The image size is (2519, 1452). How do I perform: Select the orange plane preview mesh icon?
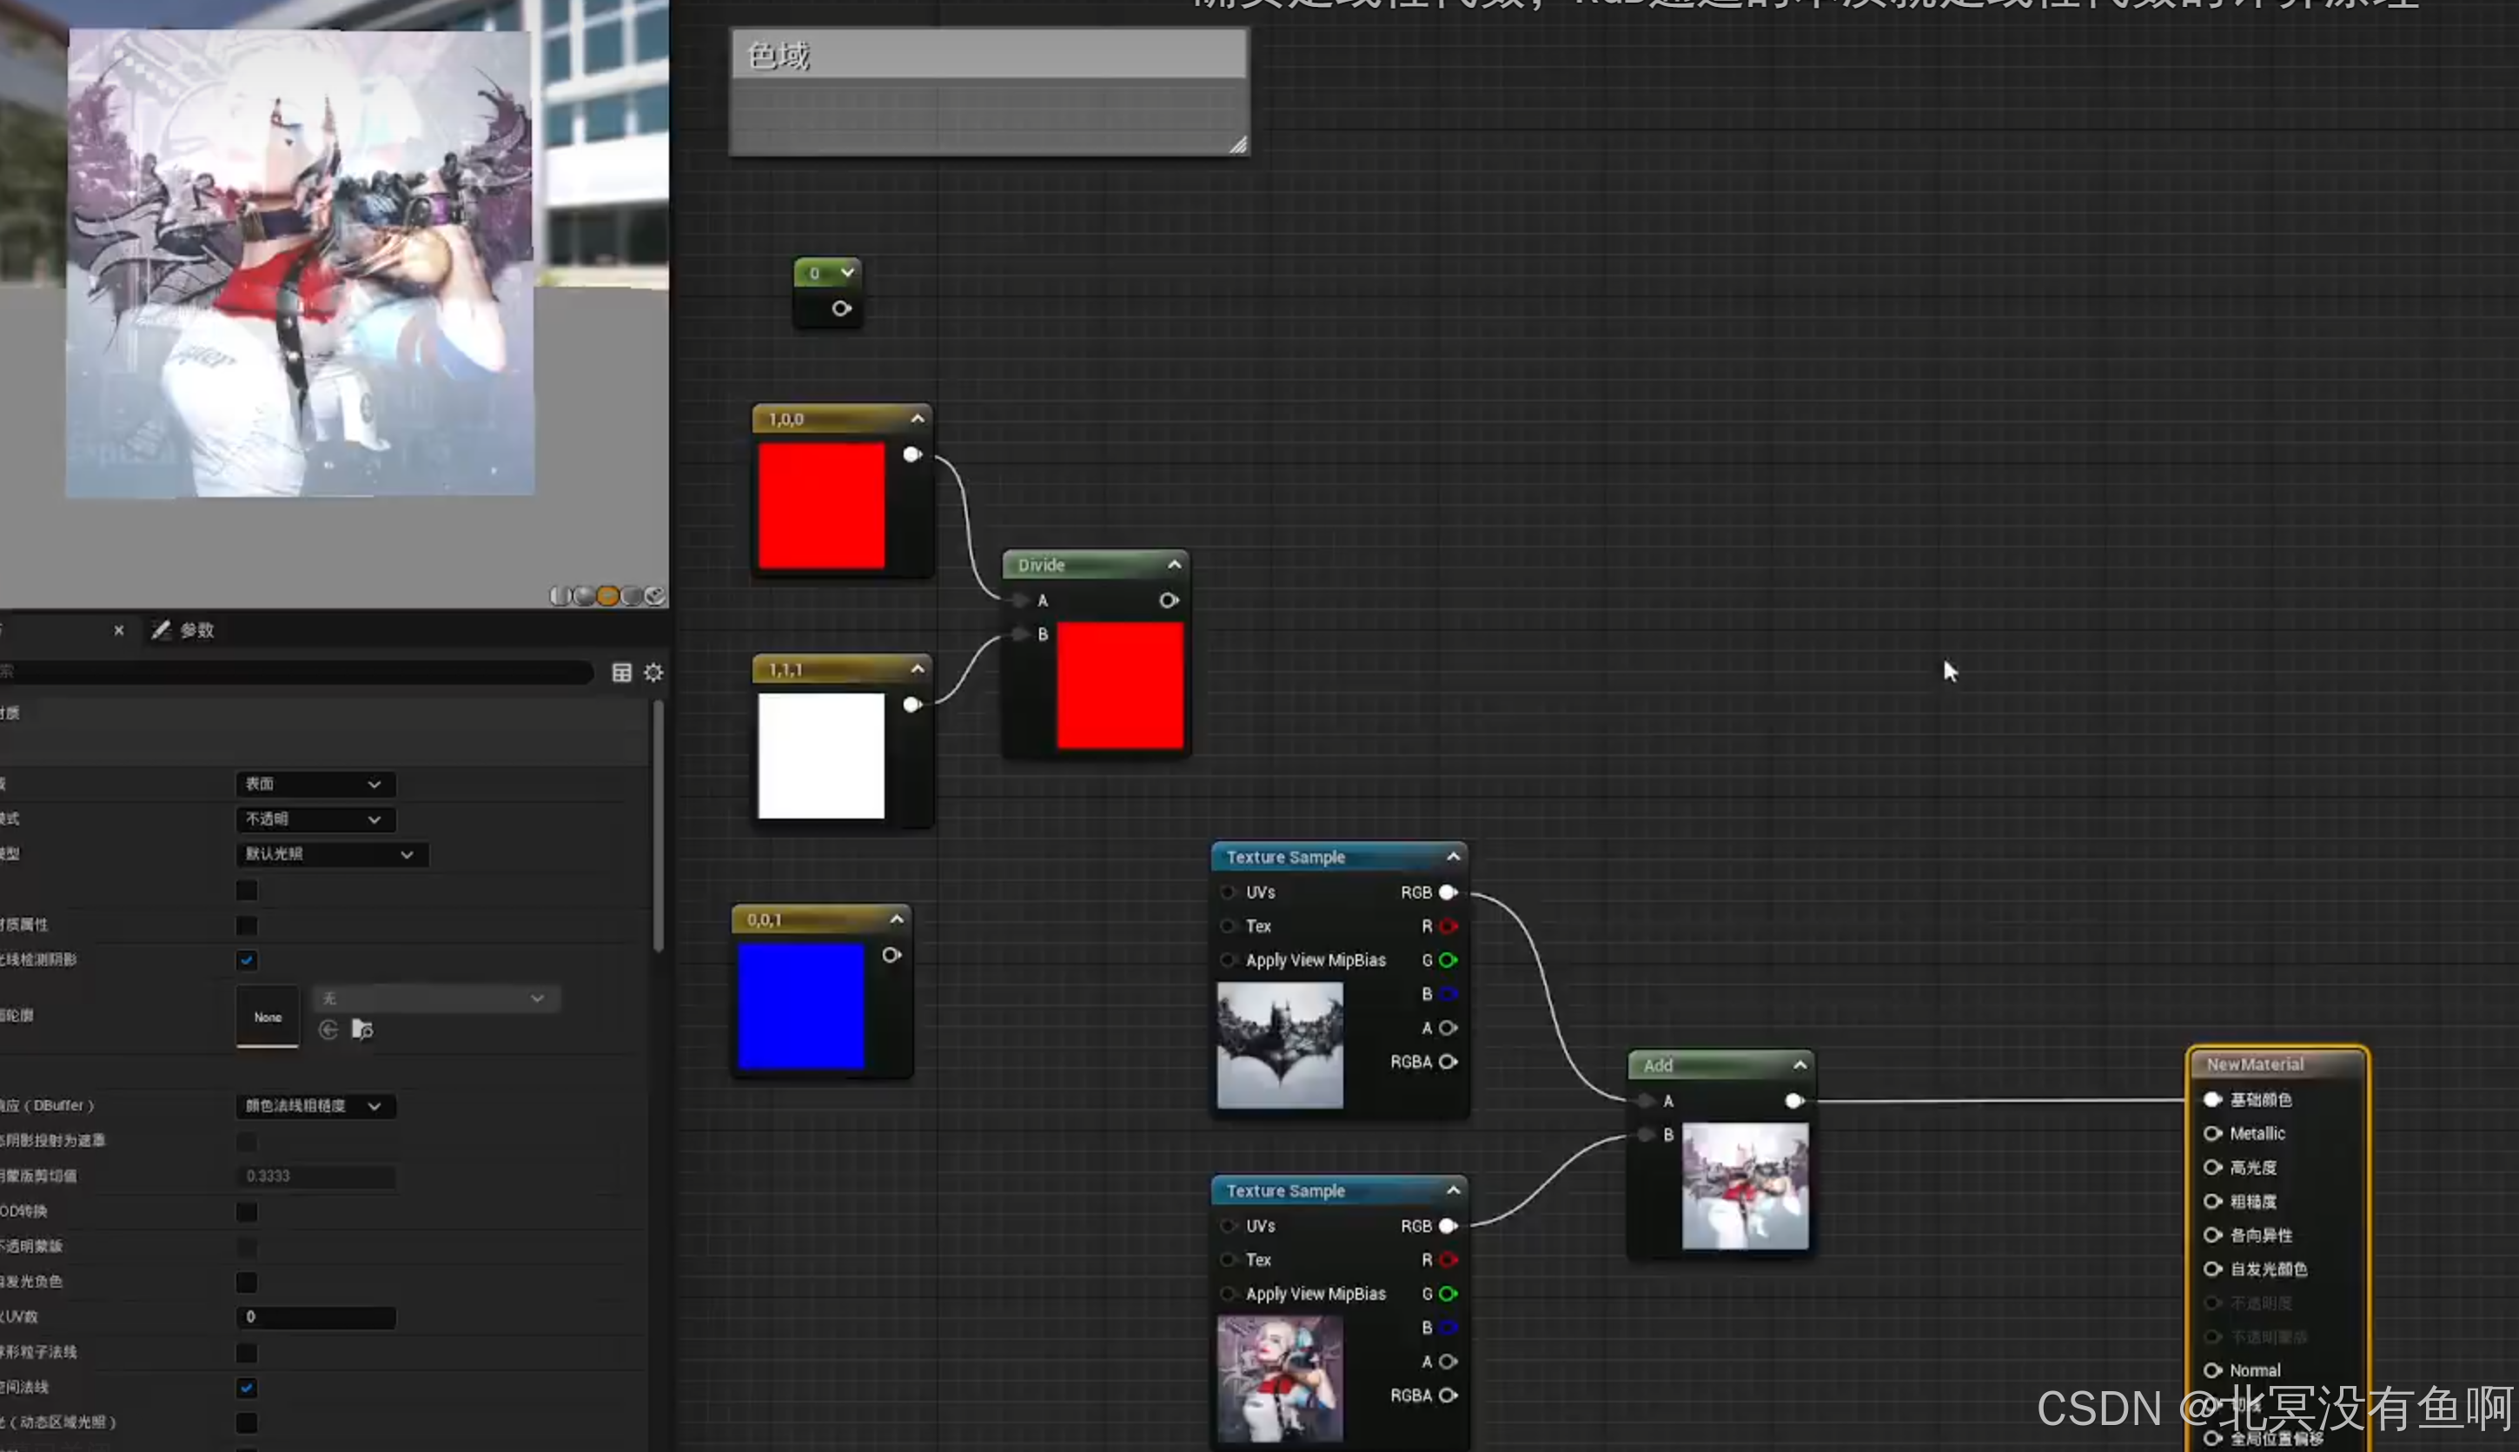[607, 596]
